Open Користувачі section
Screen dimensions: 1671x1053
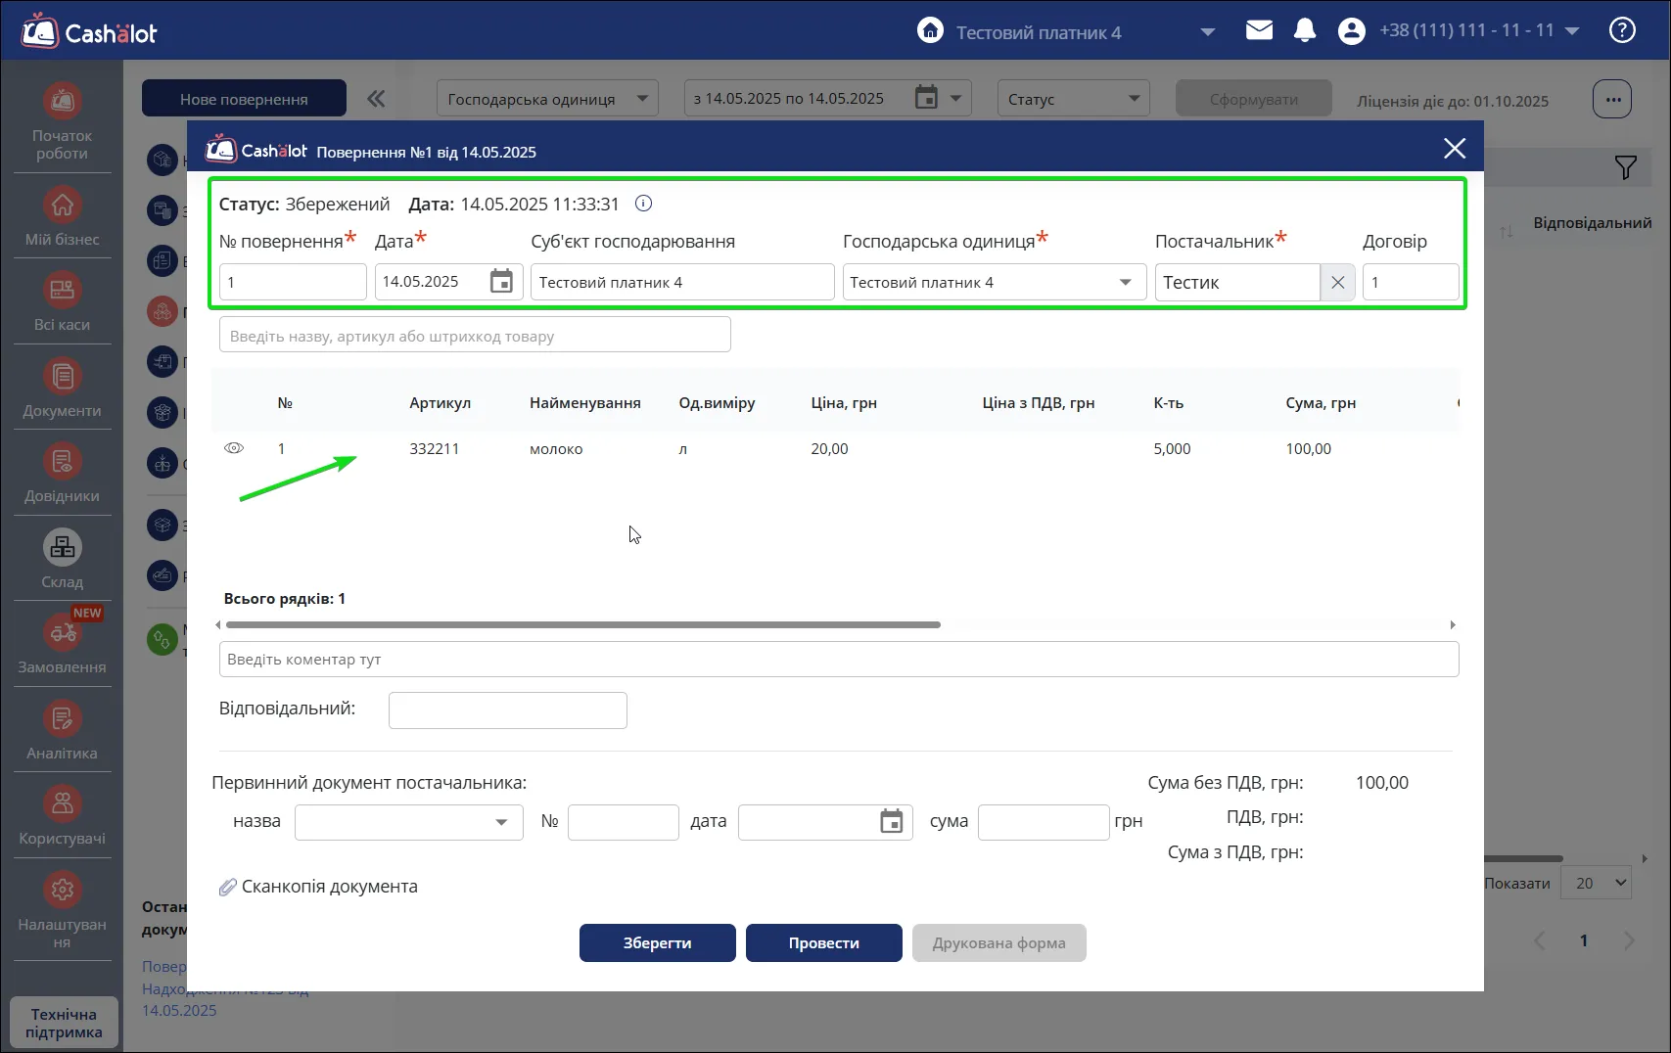pos(62,816)
